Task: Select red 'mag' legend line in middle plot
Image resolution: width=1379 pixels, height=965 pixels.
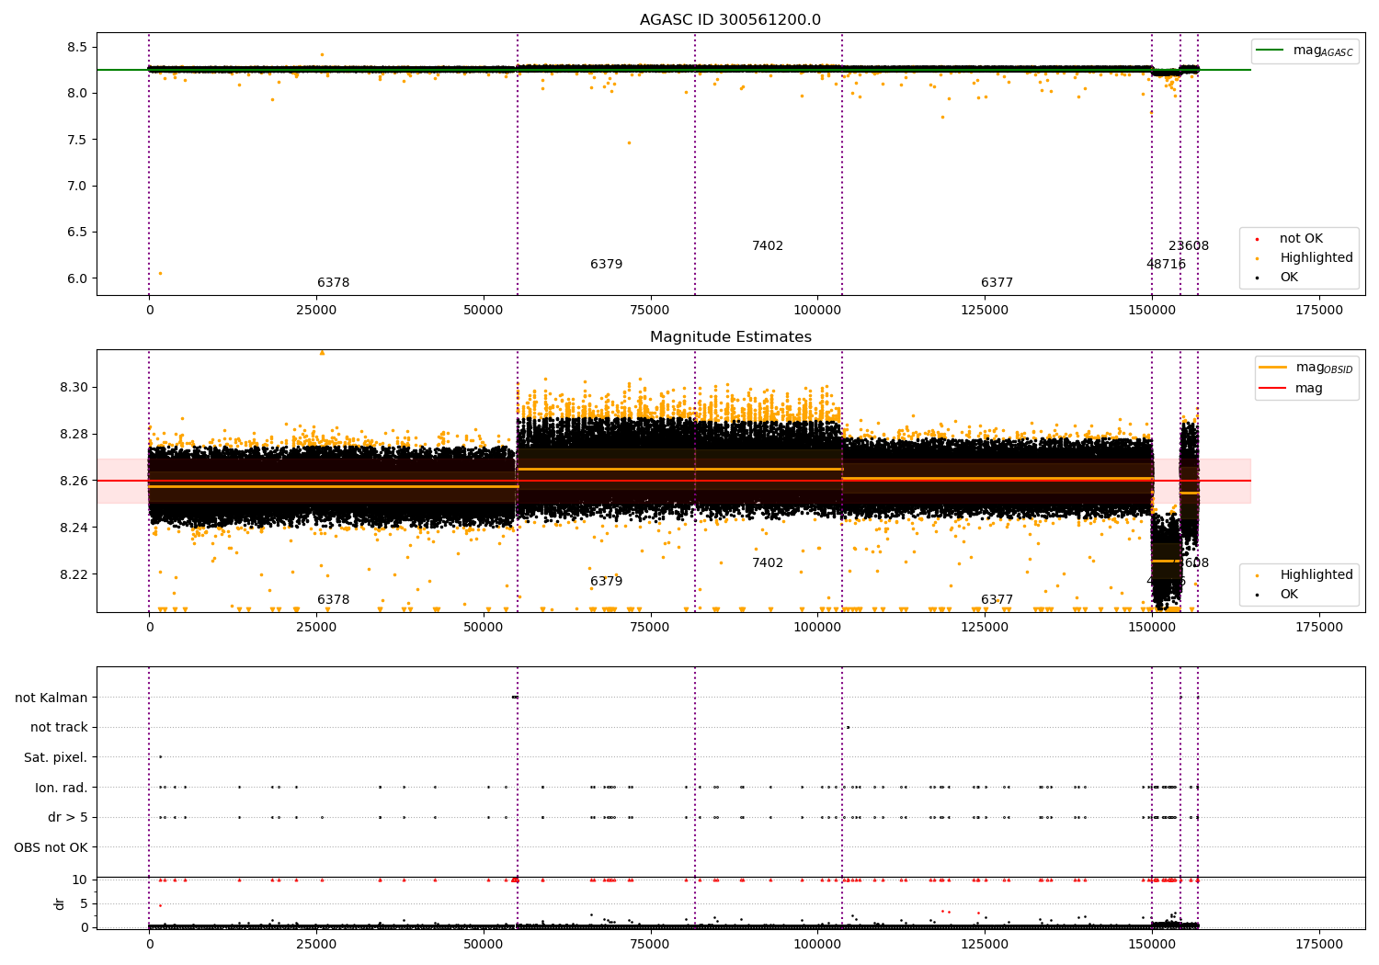Action: [1273, 388]
